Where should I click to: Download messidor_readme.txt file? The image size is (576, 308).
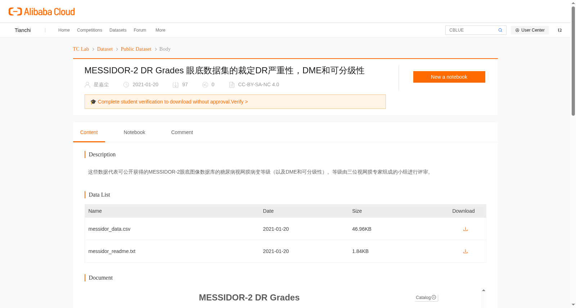pyautogui.click(x=465, y=251)
